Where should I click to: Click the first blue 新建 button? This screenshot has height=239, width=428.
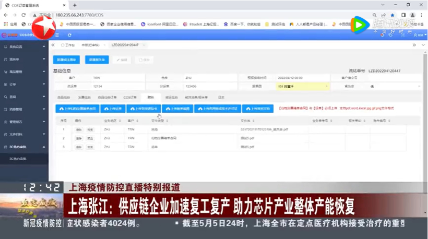click(x=66, y=59)
